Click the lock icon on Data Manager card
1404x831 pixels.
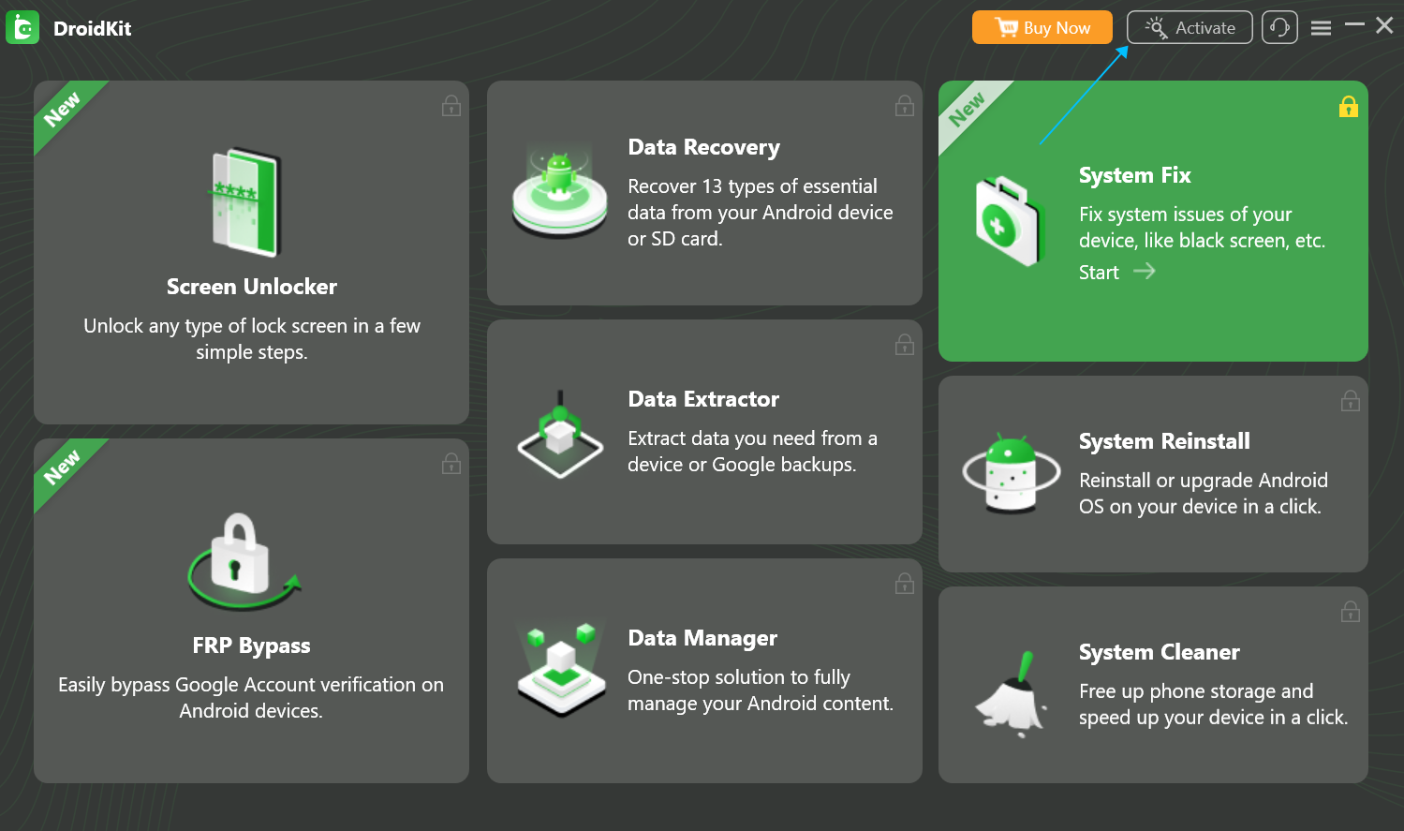905,584
